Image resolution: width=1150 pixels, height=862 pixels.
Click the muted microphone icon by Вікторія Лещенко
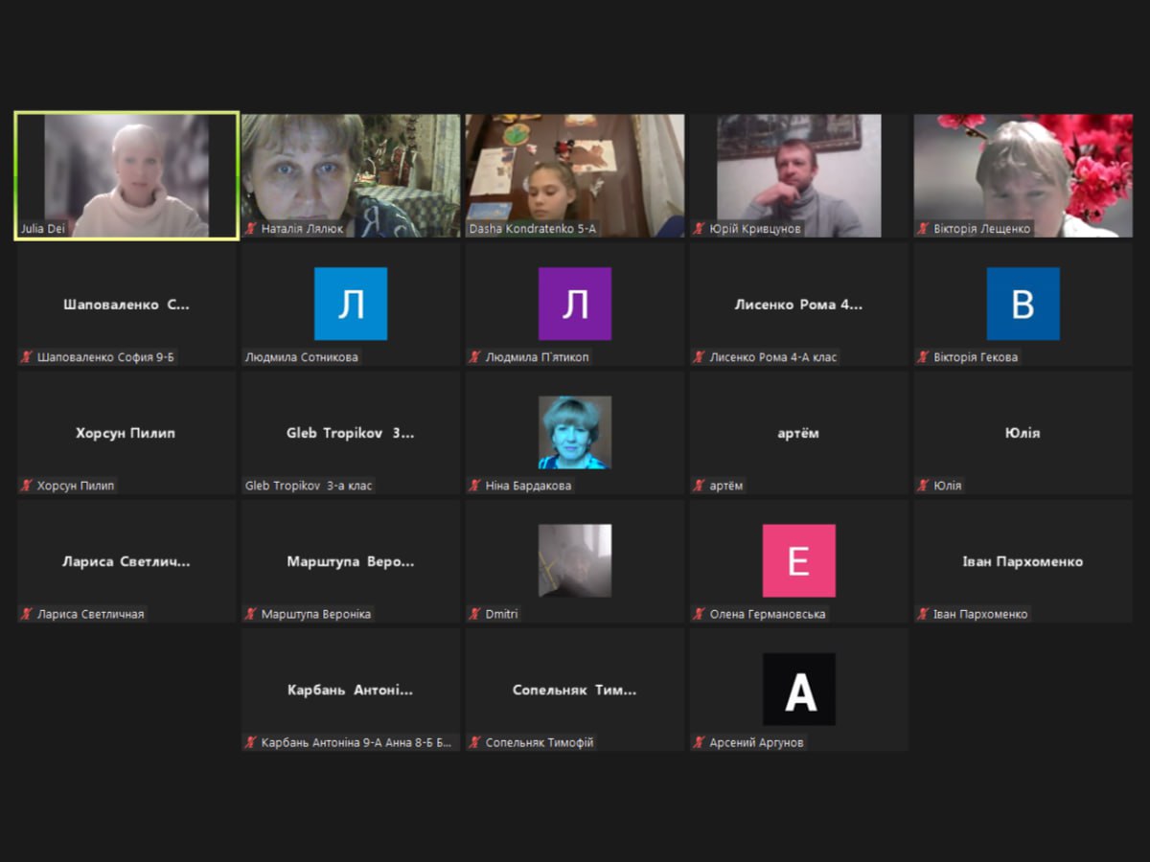[x=924, y=229]
